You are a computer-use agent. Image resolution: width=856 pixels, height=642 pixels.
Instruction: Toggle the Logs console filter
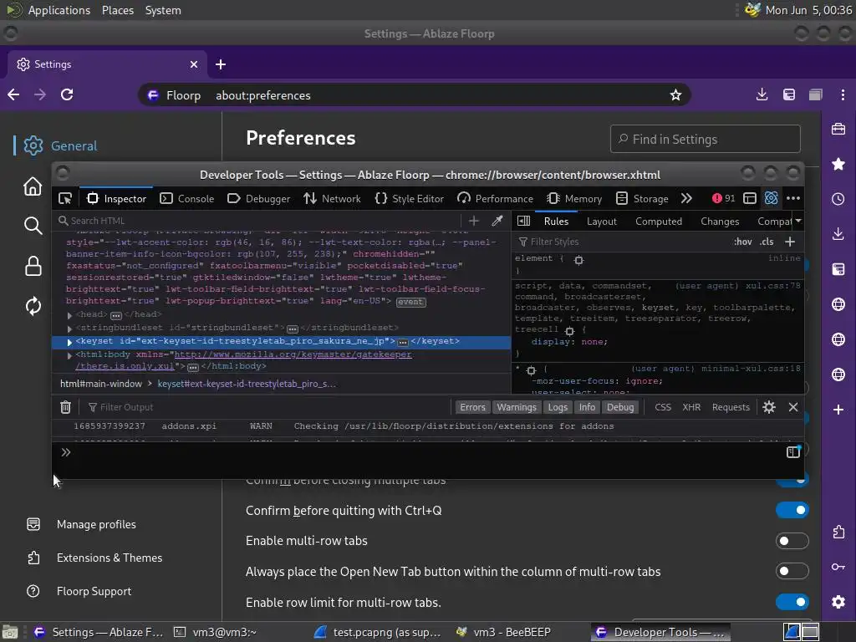558,407
